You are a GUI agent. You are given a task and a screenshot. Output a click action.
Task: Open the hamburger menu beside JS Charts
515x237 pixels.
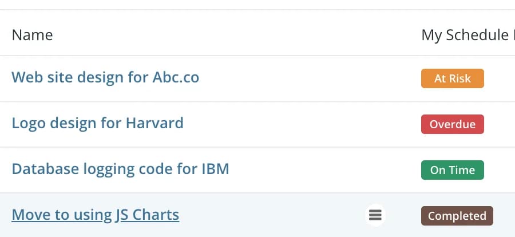(375, 216)
